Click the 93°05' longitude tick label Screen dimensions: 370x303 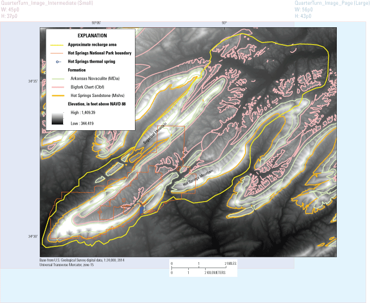[96, 22]
